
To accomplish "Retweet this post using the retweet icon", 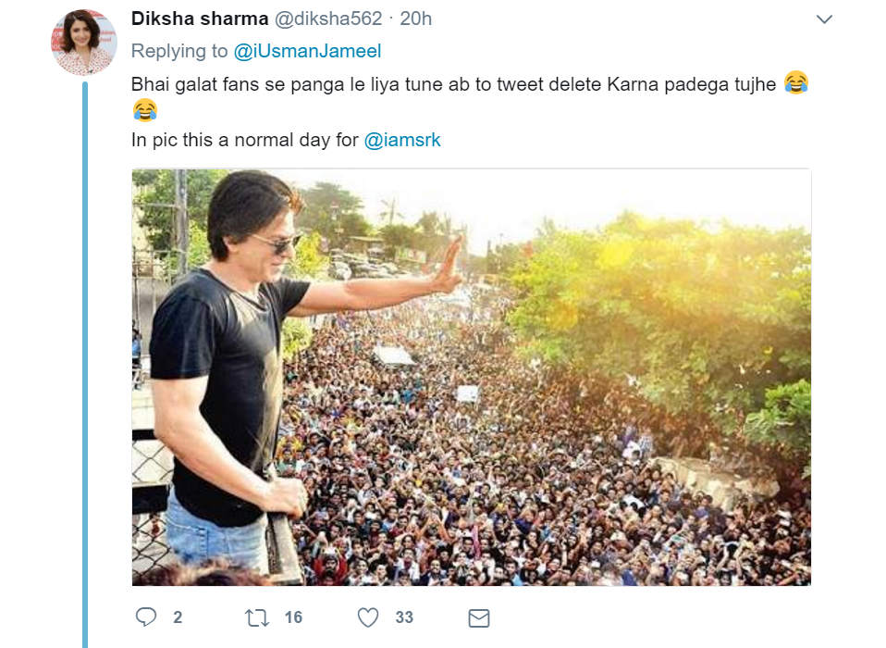I will point(256,617).
